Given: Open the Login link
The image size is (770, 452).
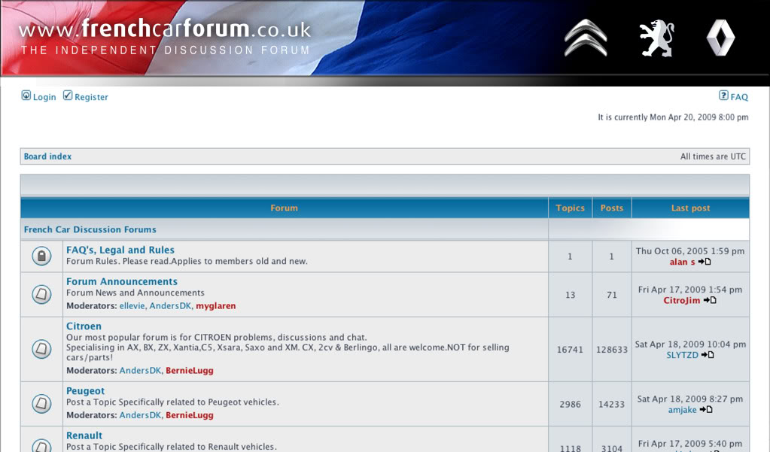Looking at the screenshot, I should pos(39,96).
